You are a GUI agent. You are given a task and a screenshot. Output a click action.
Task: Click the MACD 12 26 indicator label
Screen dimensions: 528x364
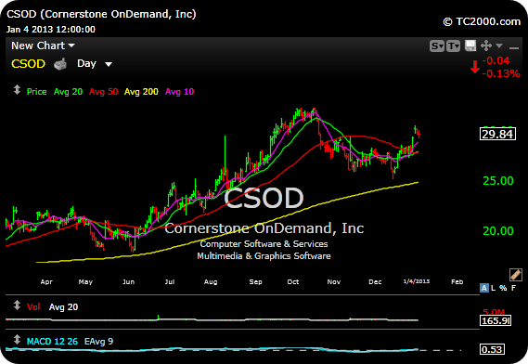tap(52, 342)
